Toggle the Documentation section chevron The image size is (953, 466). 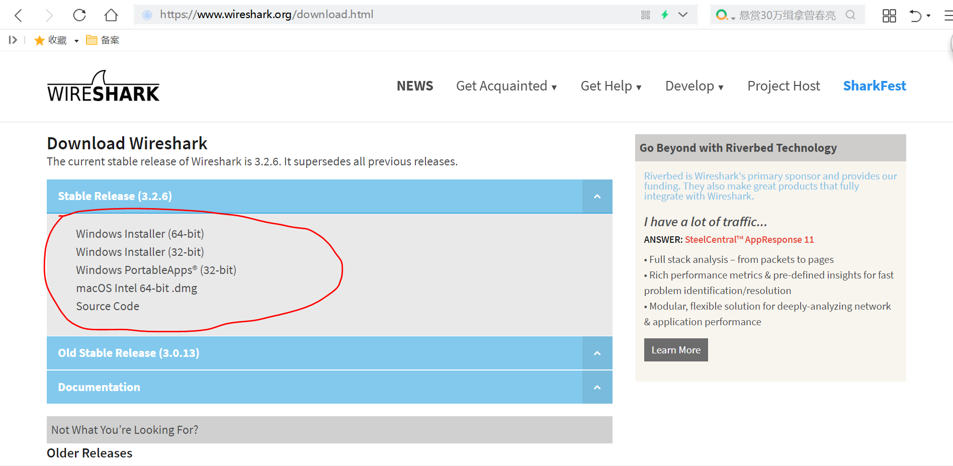597,387
